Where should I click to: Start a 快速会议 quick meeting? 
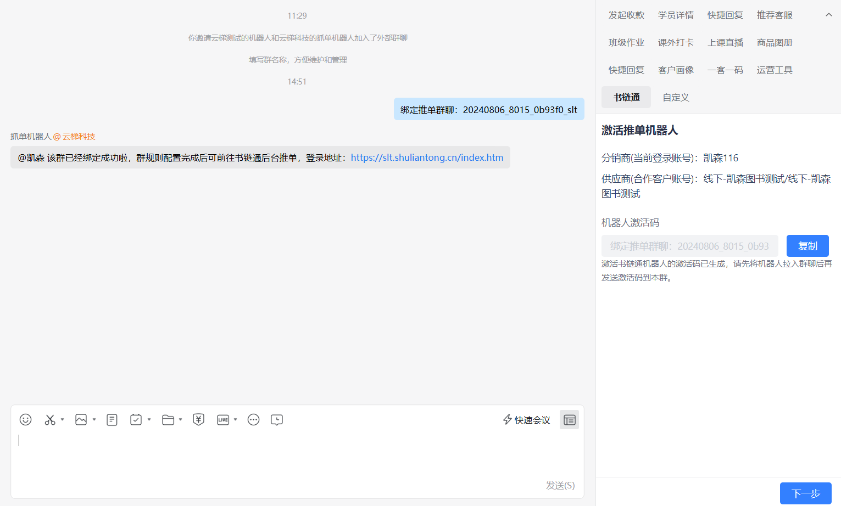[x=526, y=420]
